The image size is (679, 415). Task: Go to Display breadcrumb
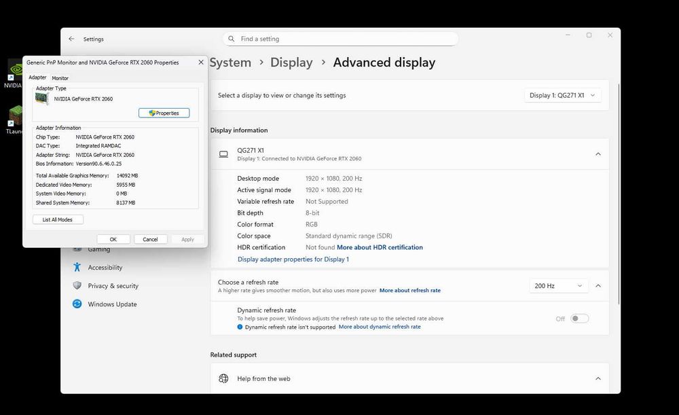[291, 62]
